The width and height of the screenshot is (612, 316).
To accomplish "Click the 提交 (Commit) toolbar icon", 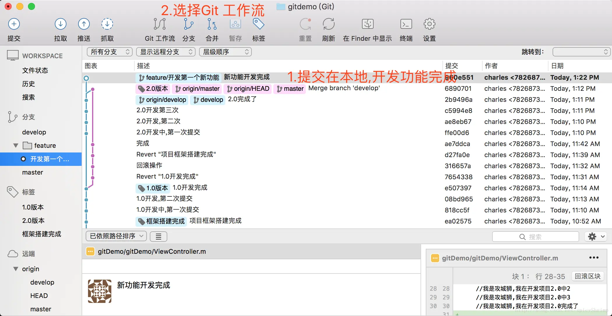I will point(14,24).
